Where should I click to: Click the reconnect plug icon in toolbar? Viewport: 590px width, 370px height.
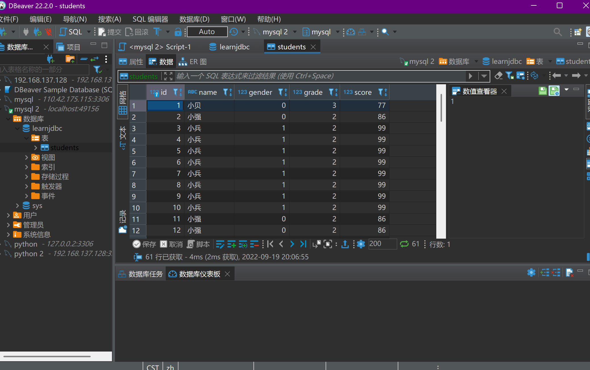37,32
